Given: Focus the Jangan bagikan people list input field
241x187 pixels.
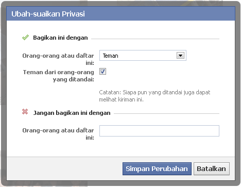Looking at the screenshot, I should coord(159,131).
